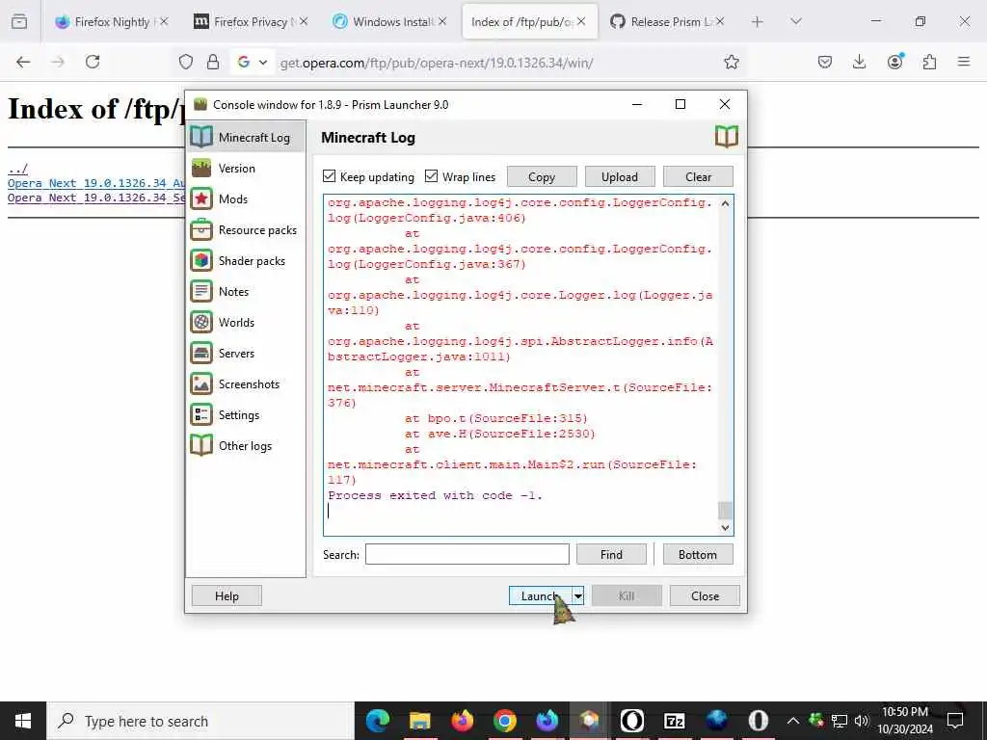The width and height of the screenshot is (987, 740).
Task: Open the parent directory ../ link
Action: tap(17, 169)
